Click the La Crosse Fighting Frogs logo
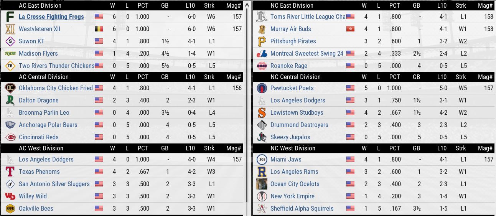This screenshot has height=216, width=496. tap(10, 16)
